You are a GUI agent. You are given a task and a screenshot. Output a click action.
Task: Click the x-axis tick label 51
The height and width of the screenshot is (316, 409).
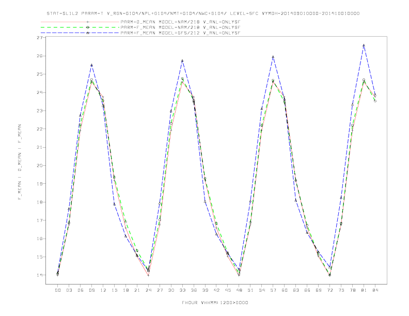tap(250, 290)
